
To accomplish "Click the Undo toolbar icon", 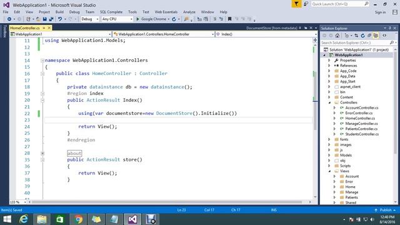I will (x=60, y=19).
